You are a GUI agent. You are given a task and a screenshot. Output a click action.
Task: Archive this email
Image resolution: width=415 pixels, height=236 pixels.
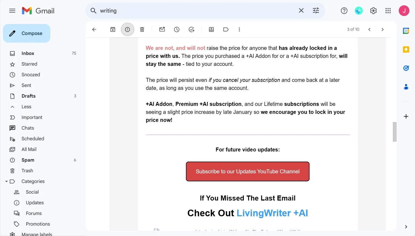click(113, 29)
